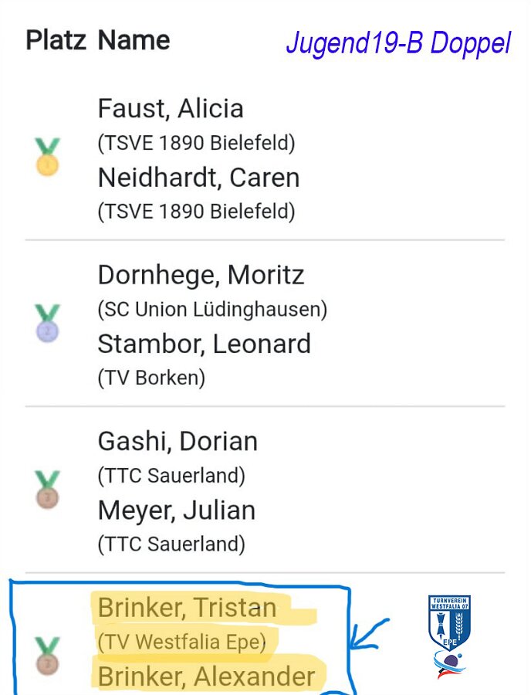This screenshot has width=531, height=695.
Task: Open player Meyer, Julian
Action: click(177, 510)
